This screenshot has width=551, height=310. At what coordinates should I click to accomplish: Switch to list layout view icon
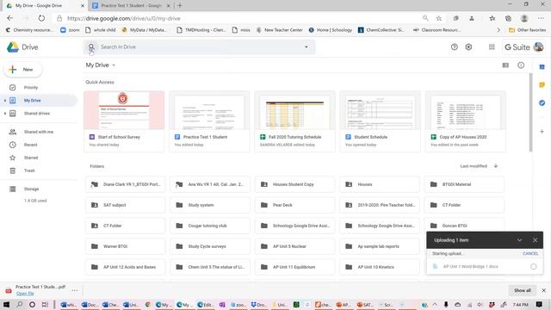click(x=505, y=65)
